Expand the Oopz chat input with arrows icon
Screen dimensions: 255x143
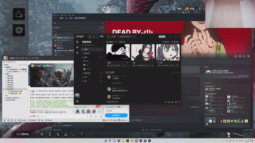click(x=179, y=102)
